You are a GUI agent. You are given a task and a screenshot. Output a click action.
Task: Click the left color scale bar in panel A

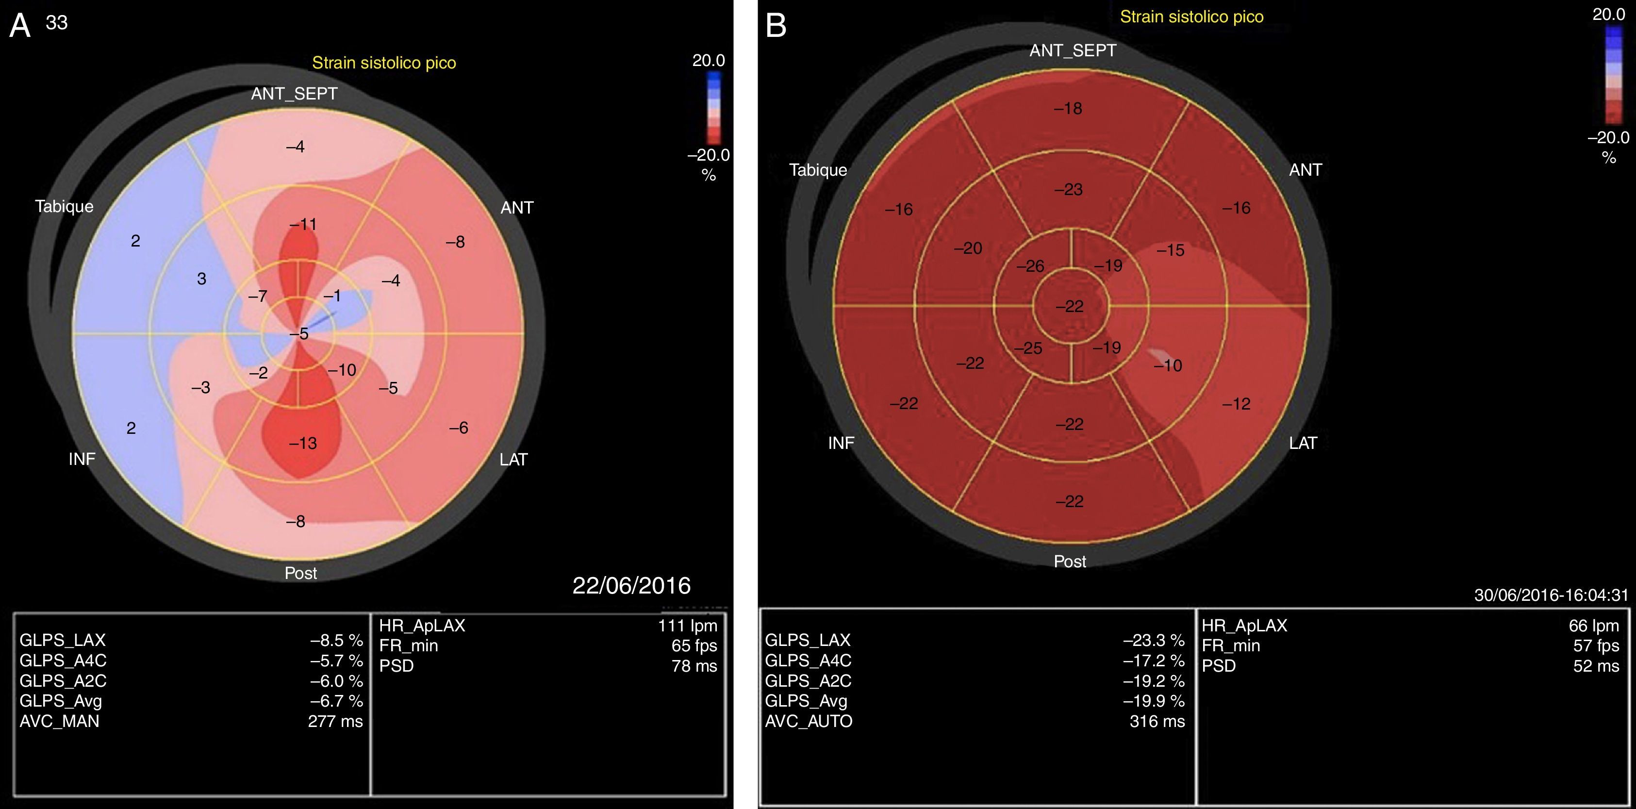click(x=714, y=108)
